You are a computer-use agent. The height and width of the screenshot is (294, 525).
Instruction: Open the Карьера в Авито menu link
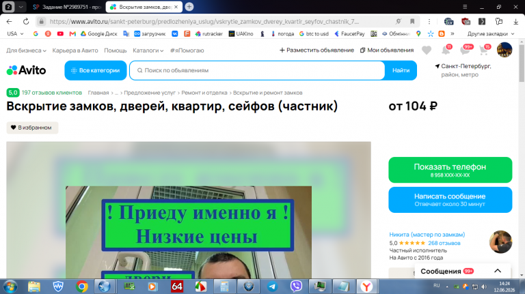(x=75, y=50)
